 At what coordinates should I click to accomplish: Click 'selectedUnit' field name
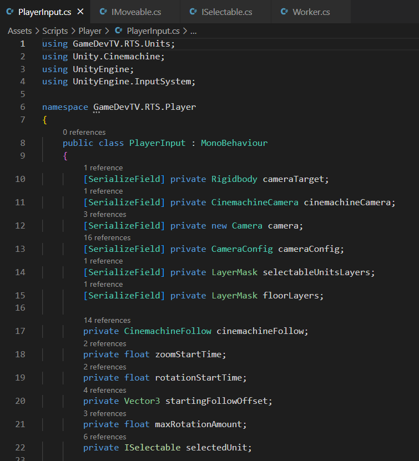coord(216,448)
